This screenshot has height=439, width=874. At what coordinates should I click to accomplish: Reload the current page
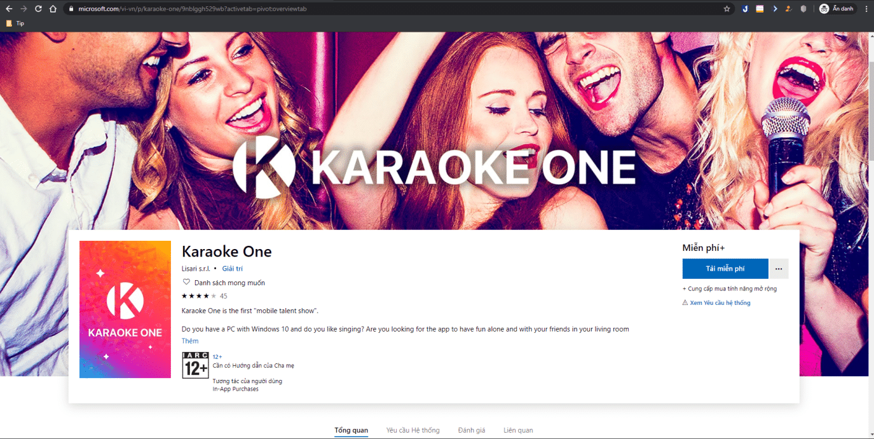pyautogui.click(x=38, y=9)
